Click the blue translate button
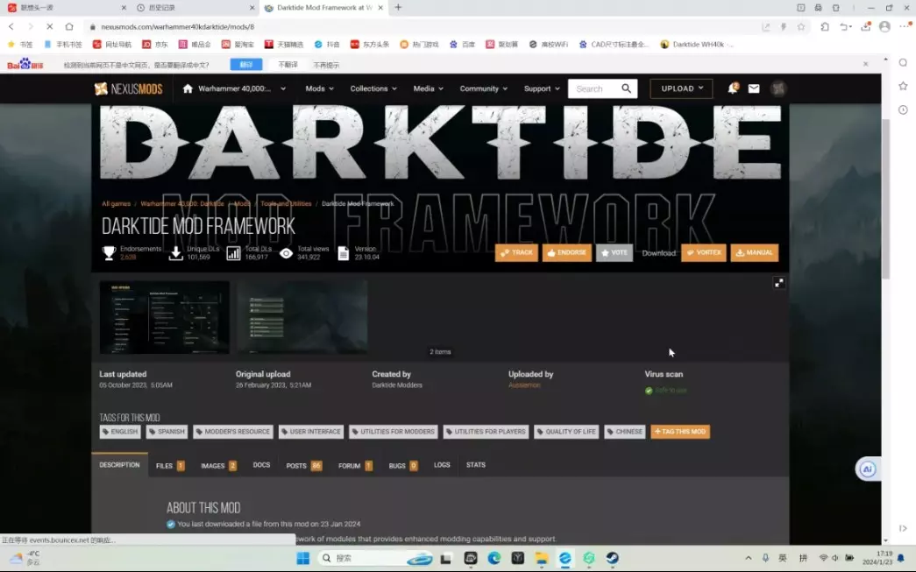The width and height of the screenshot is (916, 572). click(x=246, y=65)
